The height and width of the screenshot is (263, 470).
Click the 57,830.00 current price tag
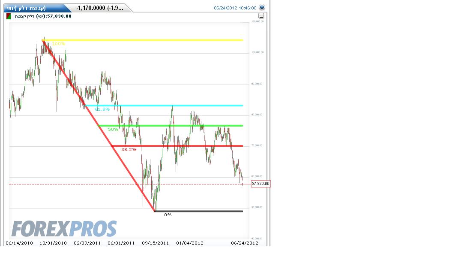(x=260, y=184)
